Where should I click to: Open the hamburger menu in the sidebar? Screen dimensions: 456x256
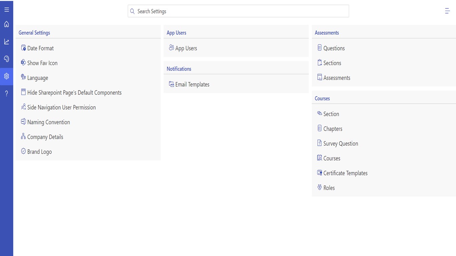pos(6,10)
